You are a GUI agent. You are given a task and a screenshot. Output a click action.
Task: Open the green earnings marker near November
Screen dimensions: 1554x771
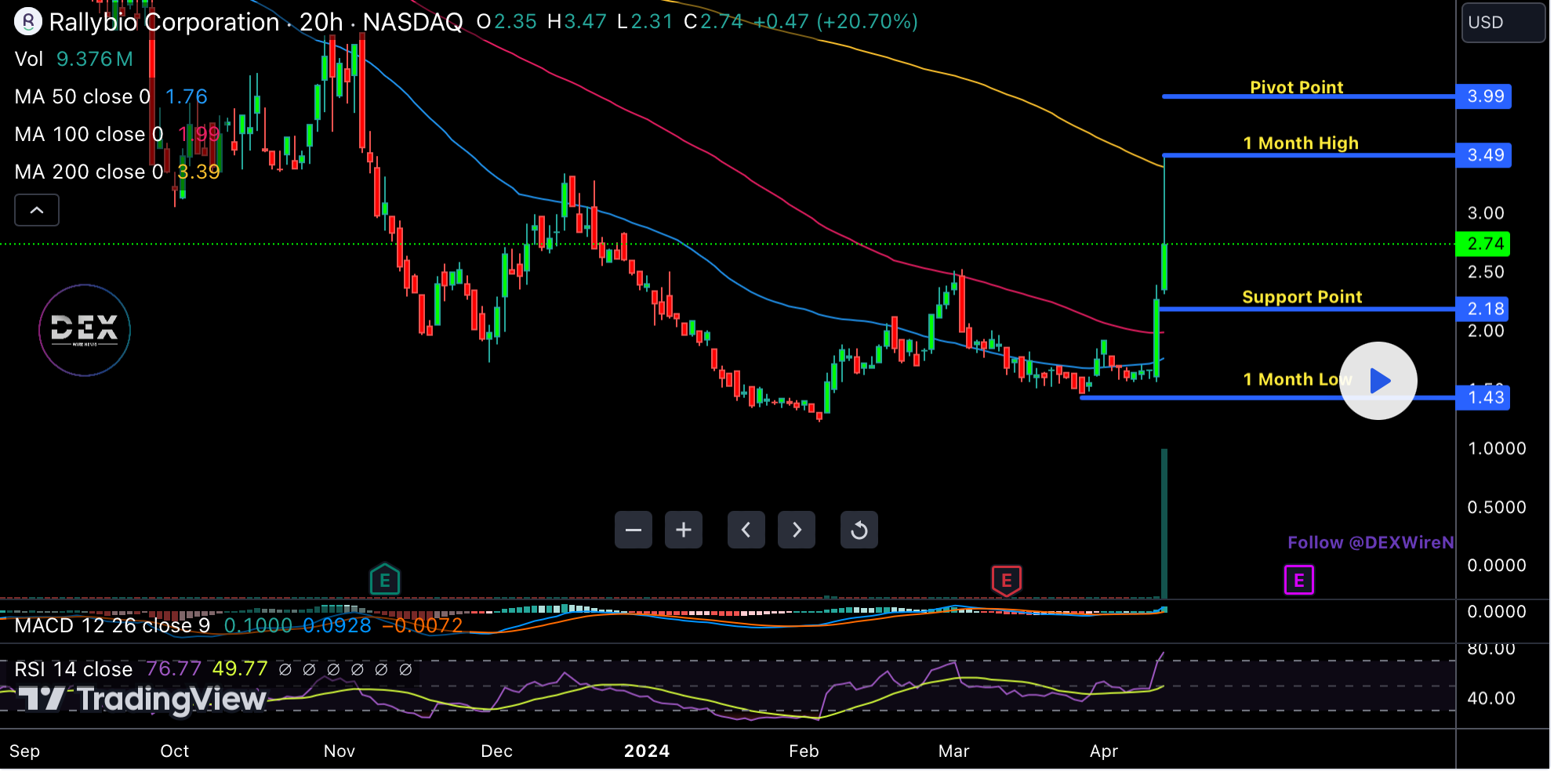[x=385, y=581]
